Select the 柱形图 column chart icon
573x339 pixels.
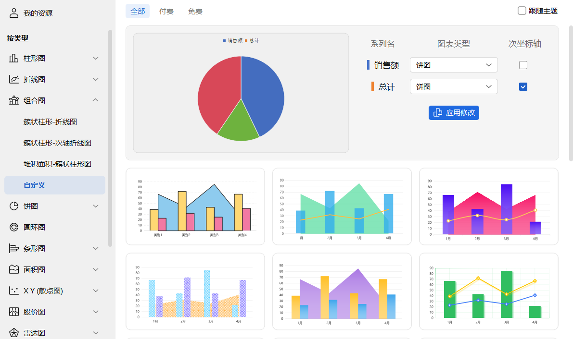pos(13,58)
